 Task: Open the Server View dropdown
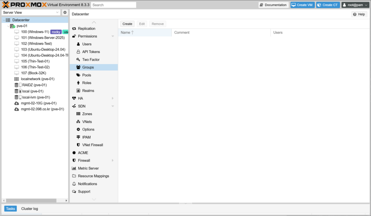(x=31, y=12)
